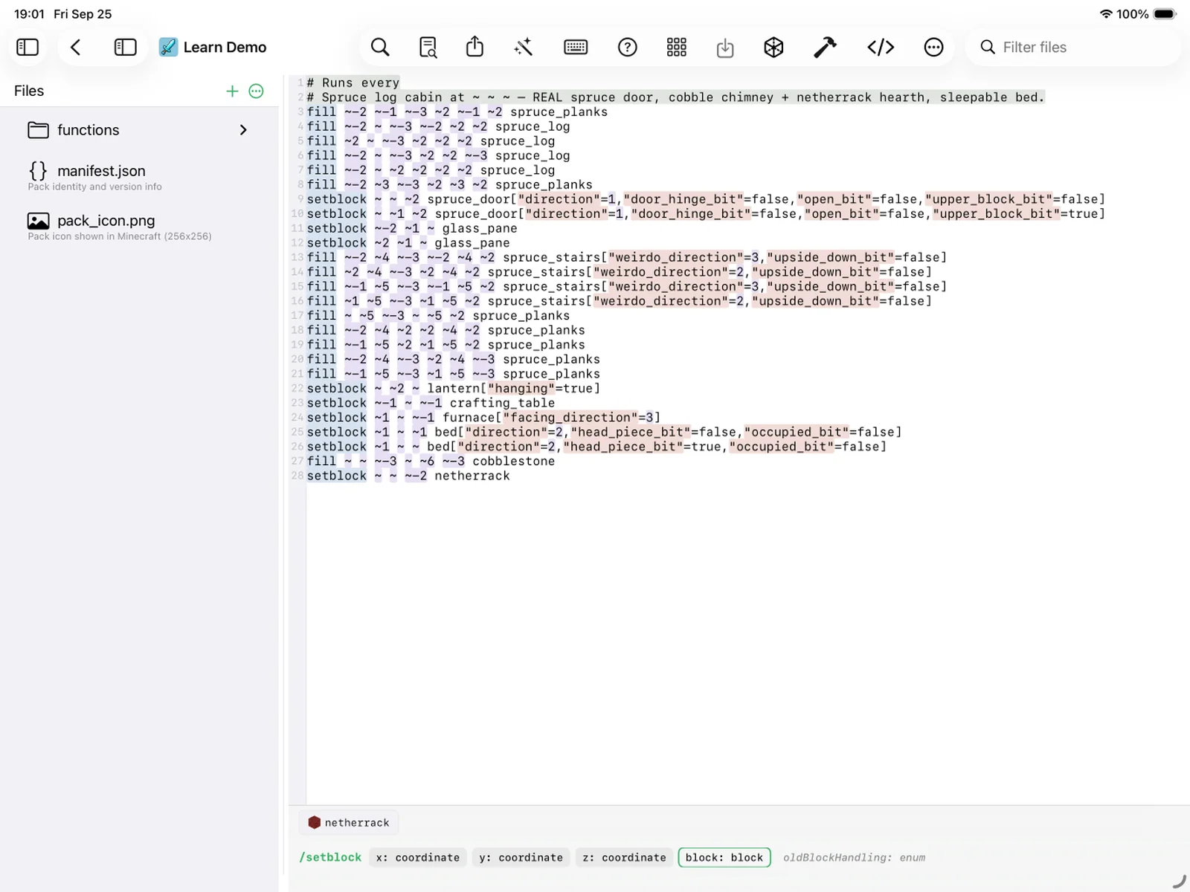Open the 3D cube icon

(773, 48)
